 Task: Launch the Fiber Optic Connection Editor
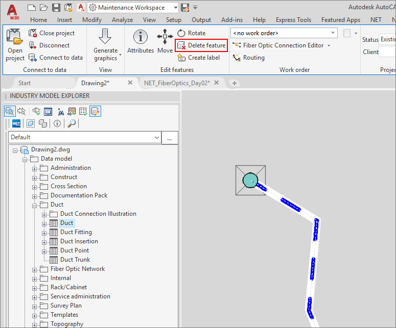tap(278, 45)
